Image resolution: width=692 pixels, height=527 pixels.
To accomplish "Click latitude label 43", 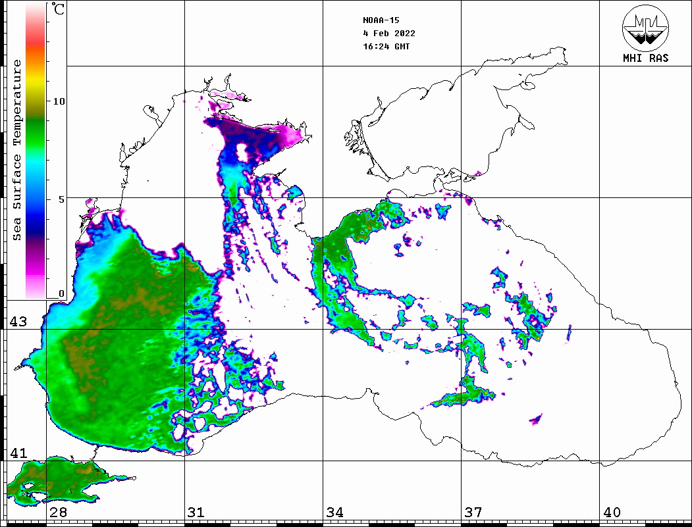I will 18,322.
